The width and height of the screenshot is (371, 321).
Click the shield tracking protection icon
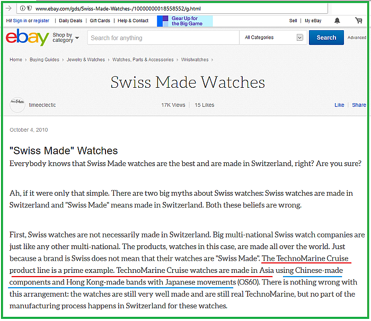[29, 8]
